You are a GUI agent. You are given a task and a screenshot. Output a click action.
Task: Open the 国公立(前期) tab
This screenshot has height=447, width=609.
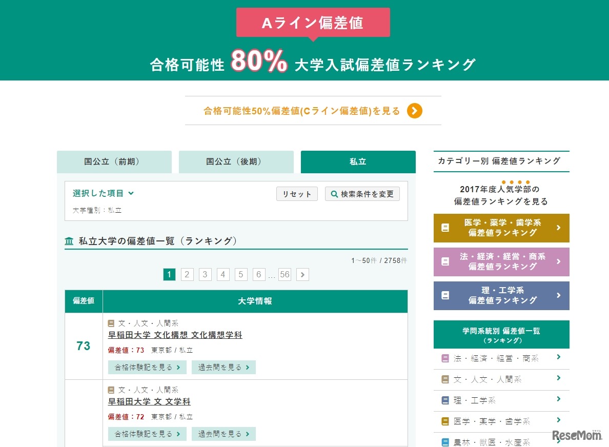pos(114,161)
